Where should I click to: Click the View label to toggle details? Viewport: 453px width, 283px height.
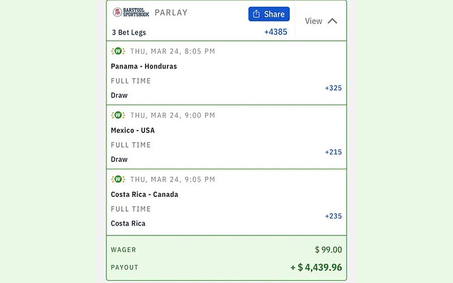(x=314, y=21)
